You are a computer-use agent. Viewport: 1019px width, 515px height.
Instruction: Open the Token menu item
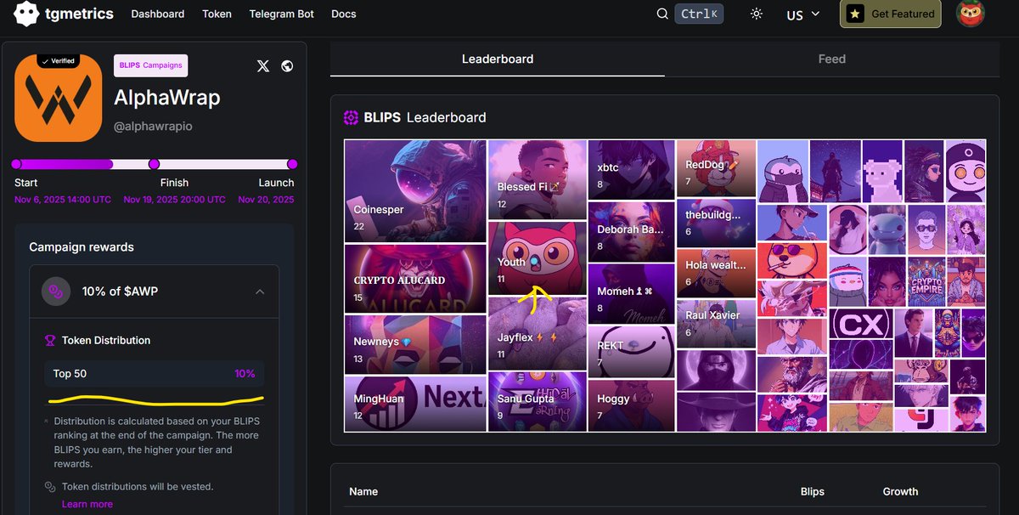coord(217,14)
